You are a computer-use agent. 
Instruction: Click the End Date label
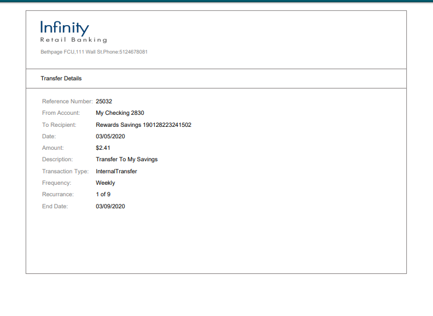click(55, 207)
